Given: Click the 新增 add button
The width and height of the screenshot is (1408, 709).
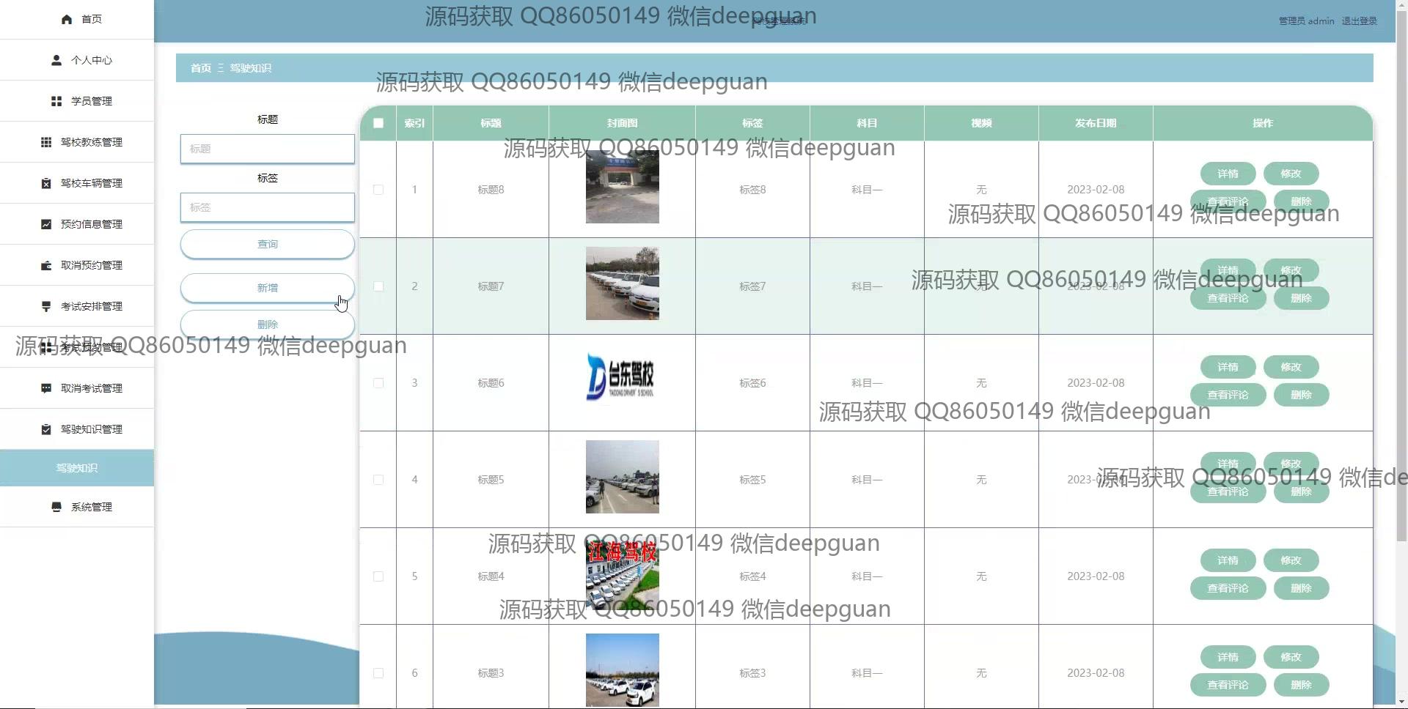Looking at the screenshot, I should pyautogui.click(x=268, y=288).
